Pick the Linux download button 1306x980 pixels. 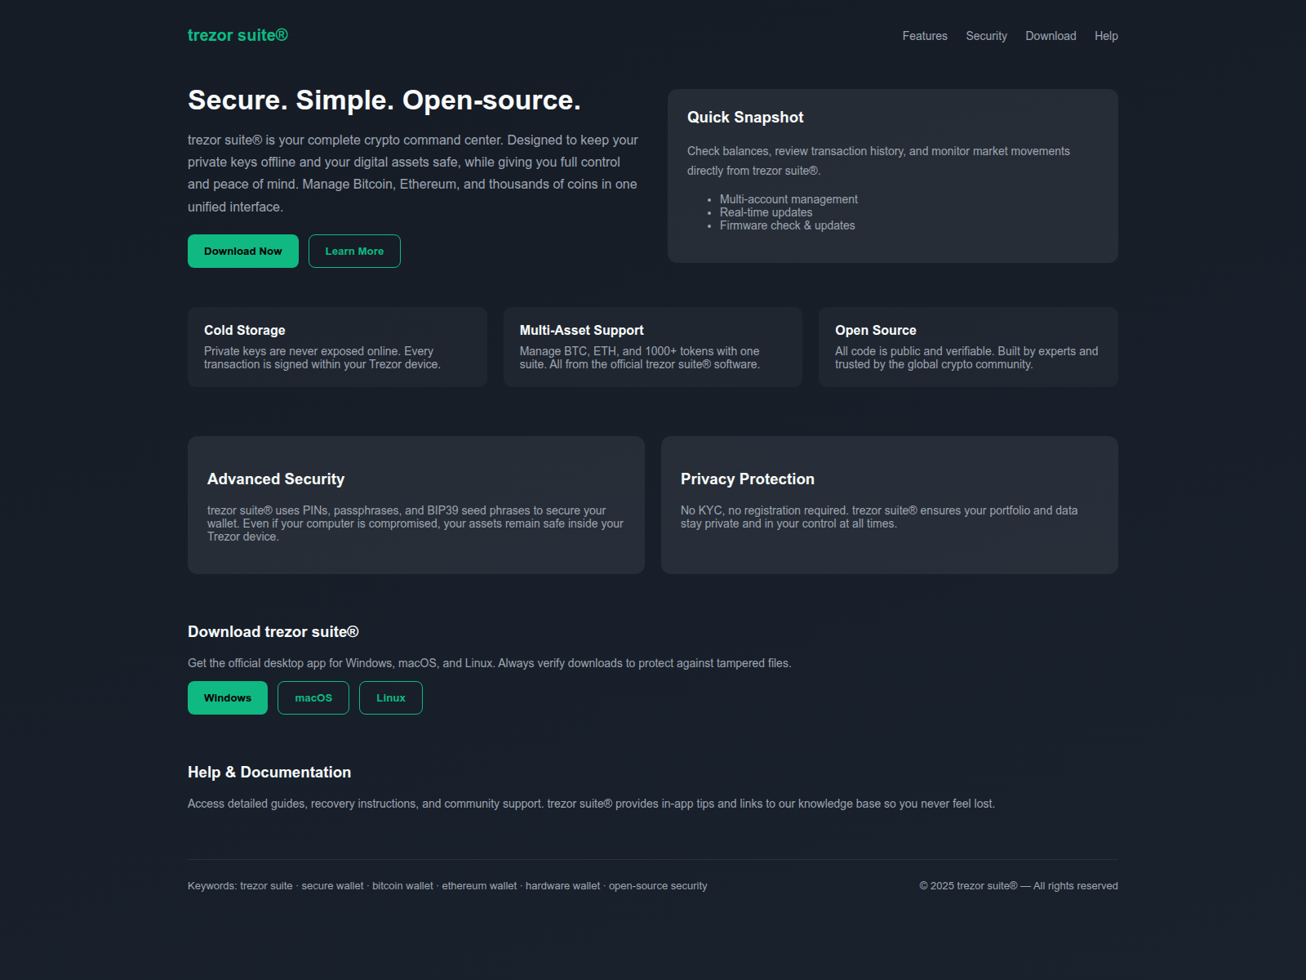pyautogui.click(x=391, y=698)
